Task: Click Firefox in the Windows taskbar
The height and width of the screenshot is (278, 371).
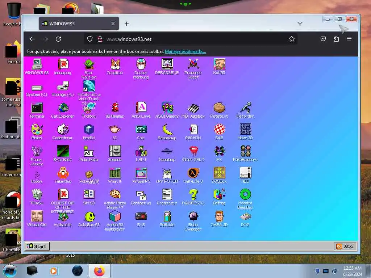Action: pyautogui.click(x=100, y=271)
